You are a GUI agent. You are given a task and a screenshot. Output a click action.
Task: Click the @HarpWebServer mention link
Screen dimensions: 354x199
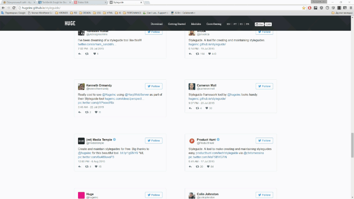click(x=137, y=95)
